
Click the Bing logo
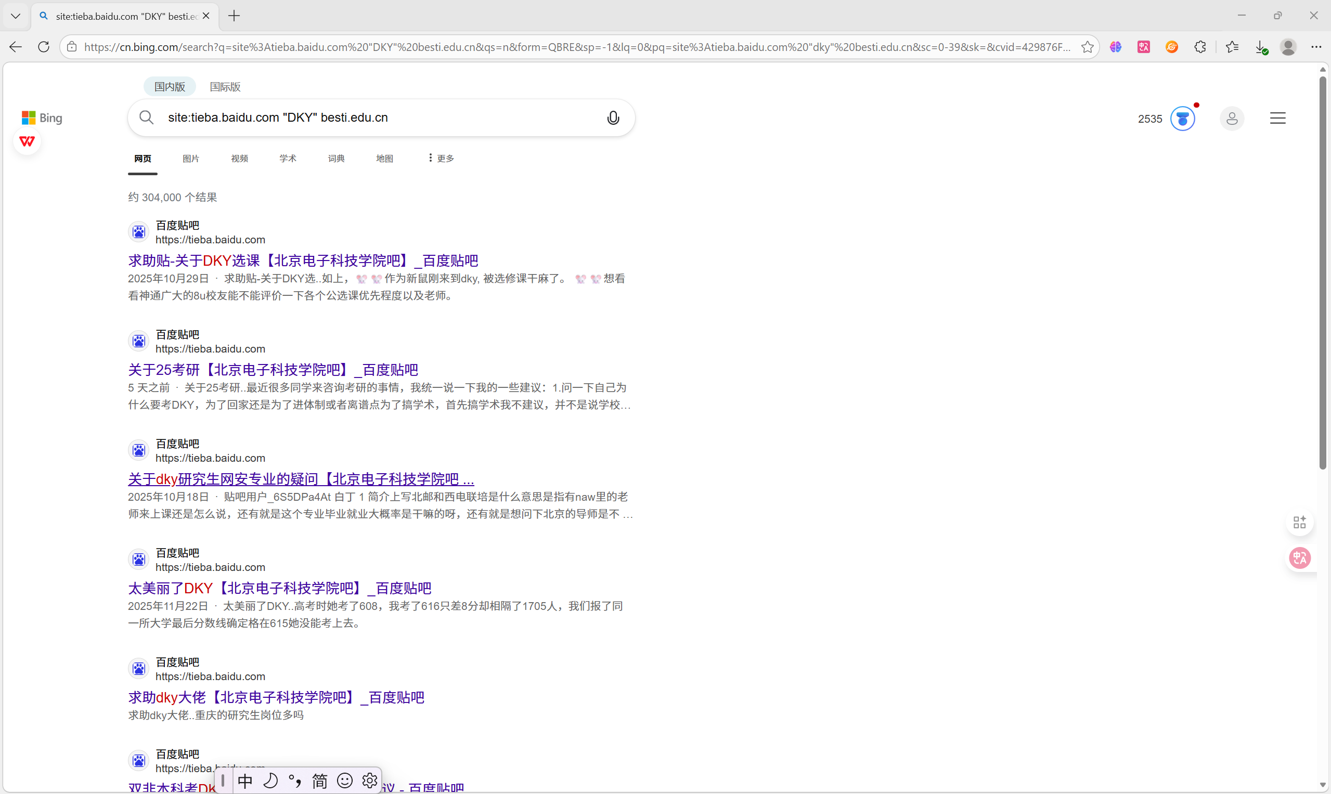click(x=41, y=118)
